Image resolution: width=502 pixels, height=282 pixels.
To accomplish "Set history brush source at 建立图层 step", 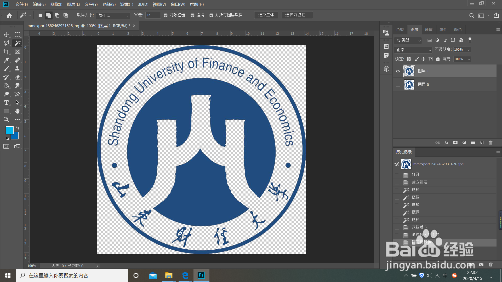I will click(397, 183).
